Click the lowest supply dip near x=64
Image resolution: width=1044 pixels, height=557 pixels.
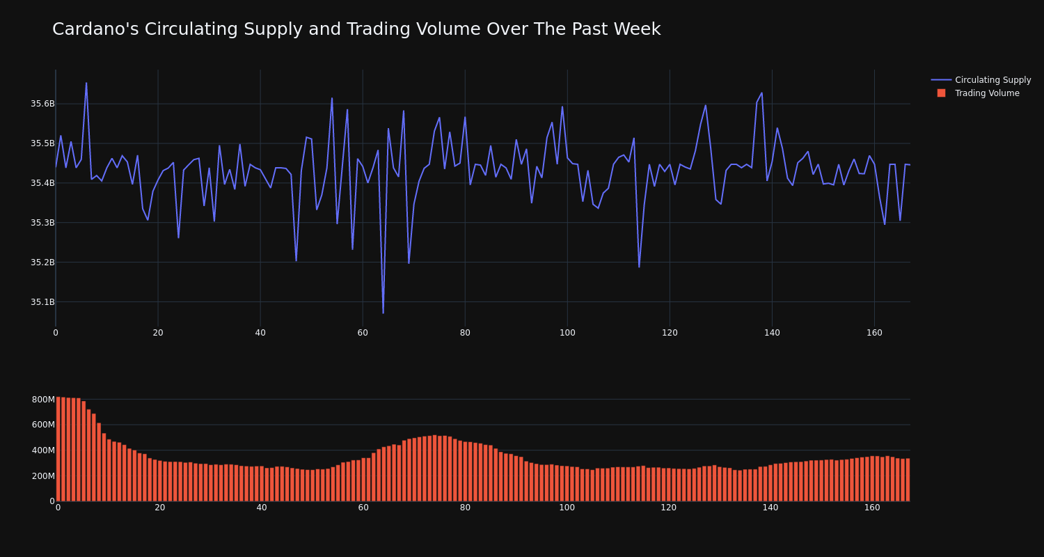tap(383, 312)
